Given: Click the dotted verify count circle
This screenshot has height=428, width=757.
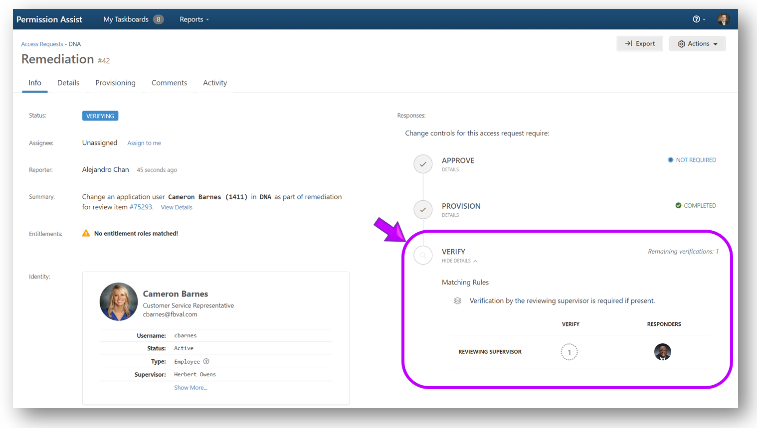Looking at the screenshot, I should click(569, 352).
